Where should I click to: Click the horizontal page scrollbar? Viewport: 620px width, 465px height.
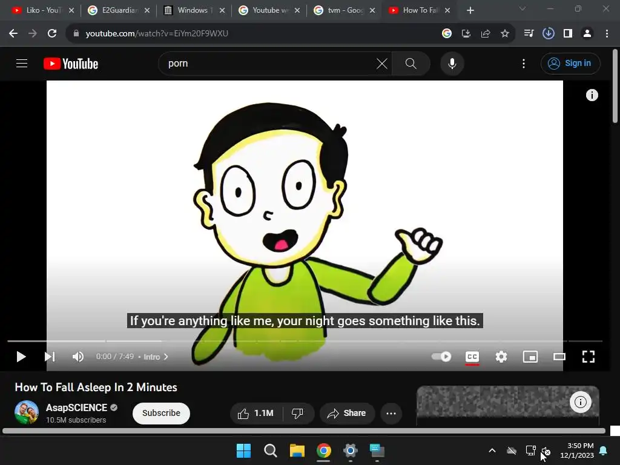tap(304, 431)
